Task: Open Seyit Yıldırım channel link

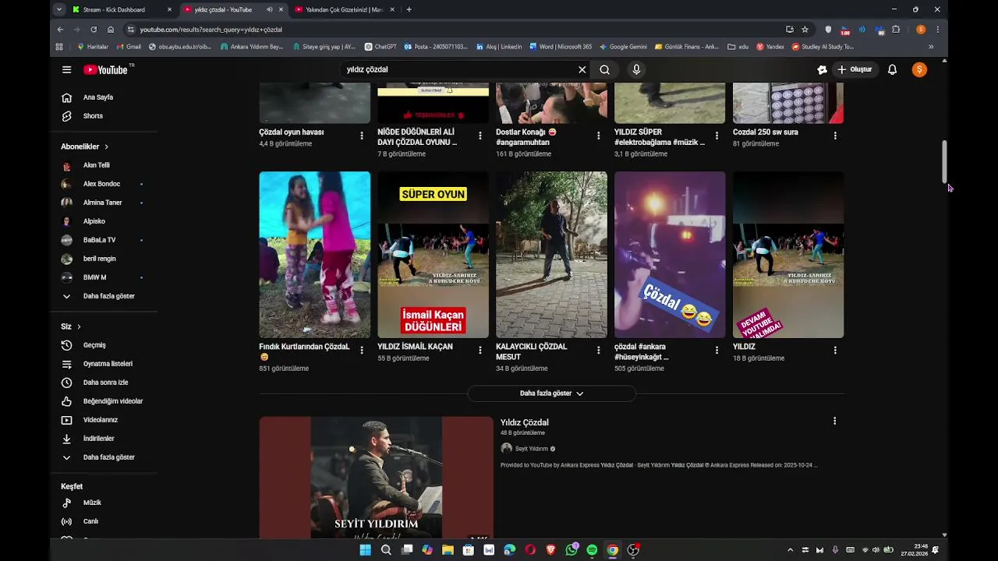Action: point(531,449)
